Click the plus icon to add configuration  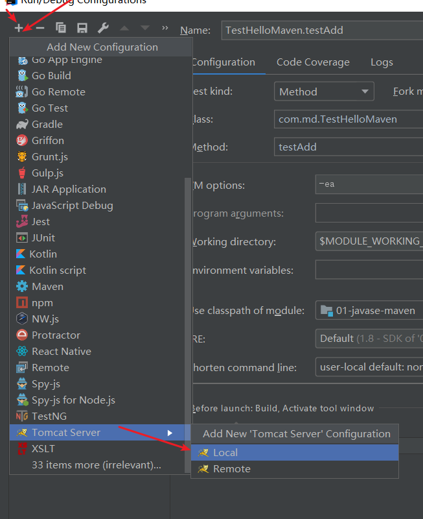pyautogui.click(x=19, y=28)
